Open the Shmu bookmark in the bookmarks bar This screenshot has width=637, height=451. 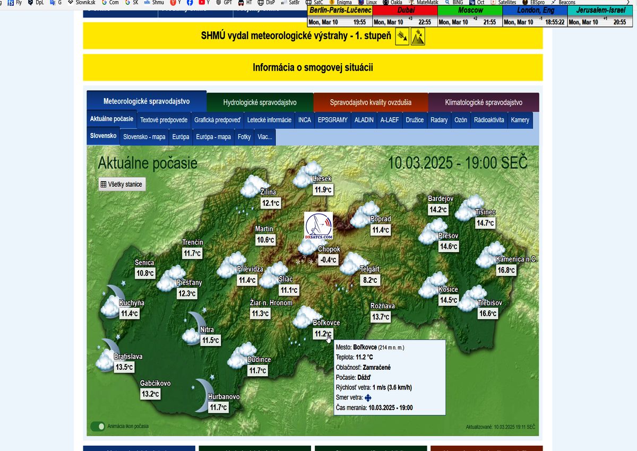154,3
